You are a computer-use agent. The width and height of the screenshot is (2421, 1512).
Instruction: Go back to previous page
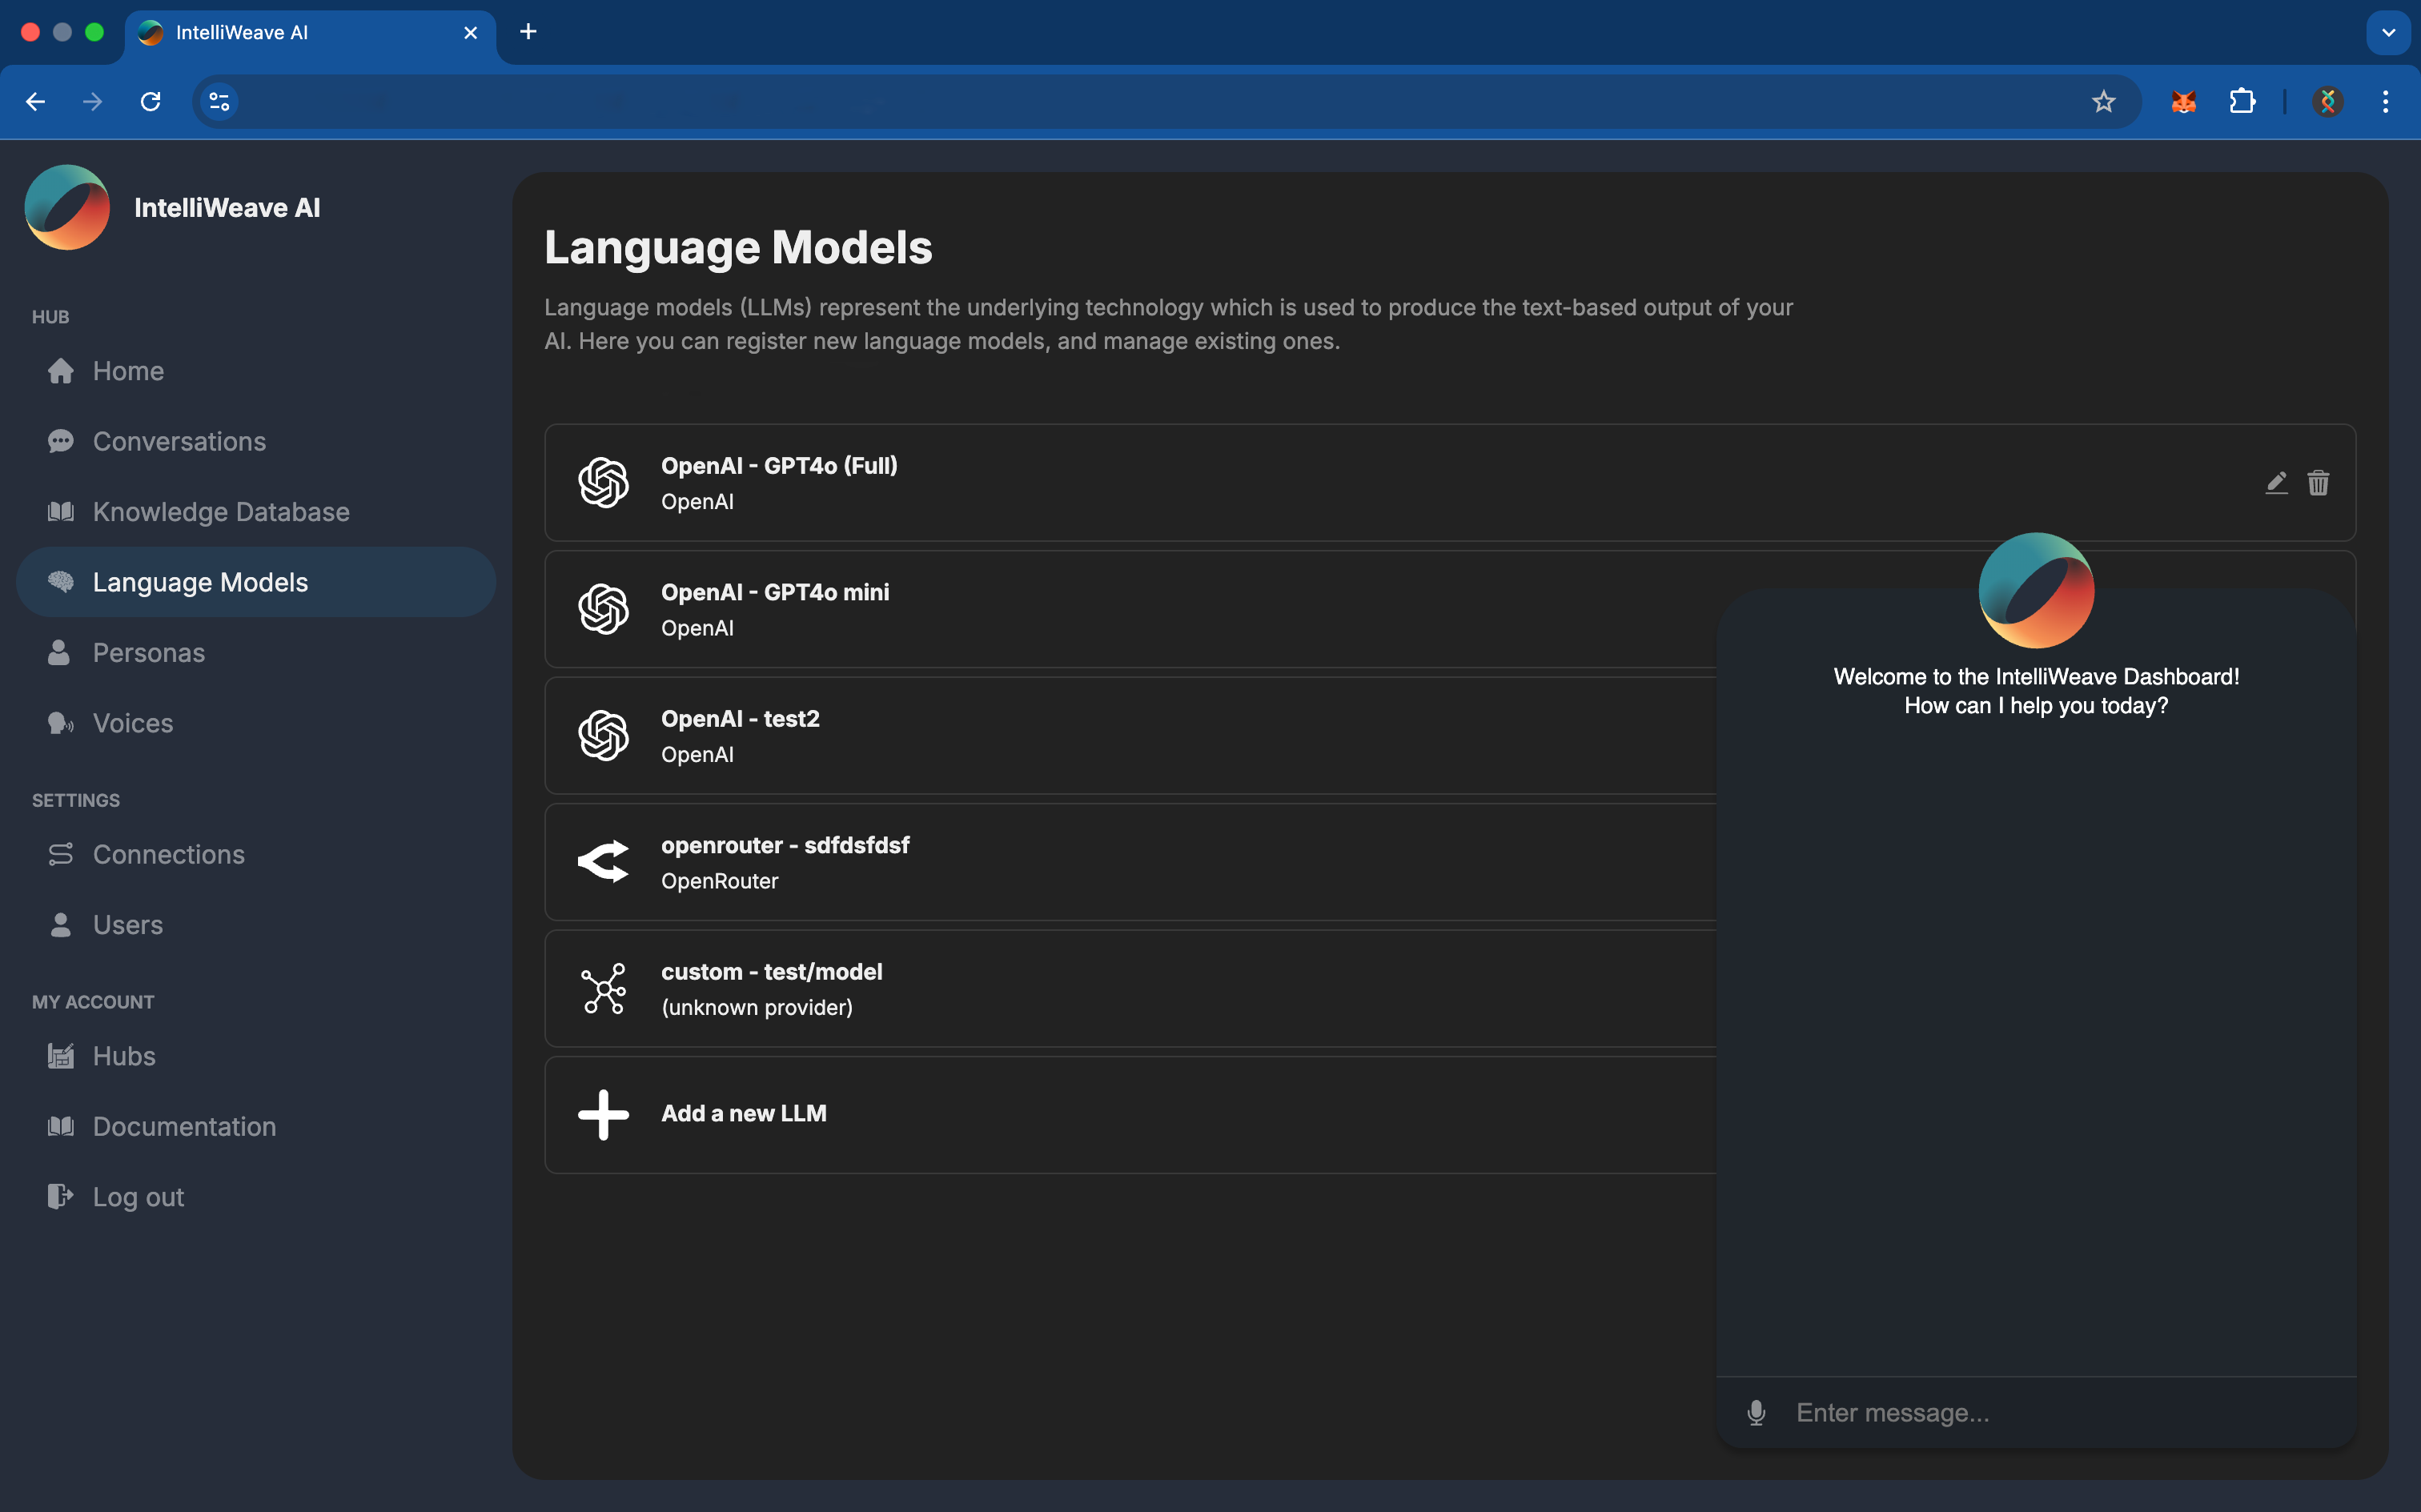point(35,101)
